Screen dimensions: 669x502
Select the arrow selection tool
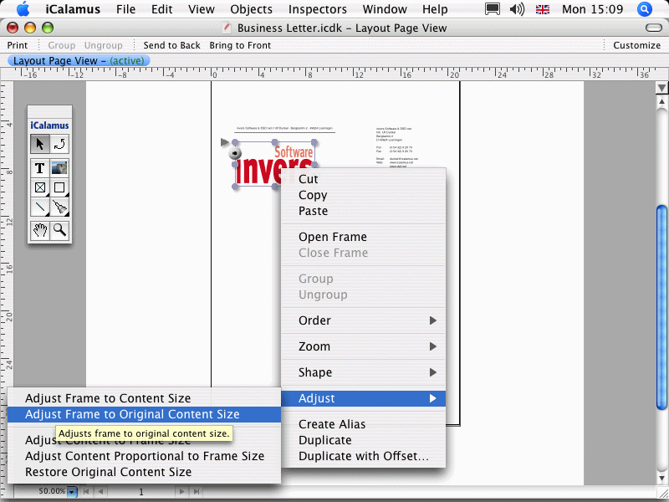tap(40, 144)
